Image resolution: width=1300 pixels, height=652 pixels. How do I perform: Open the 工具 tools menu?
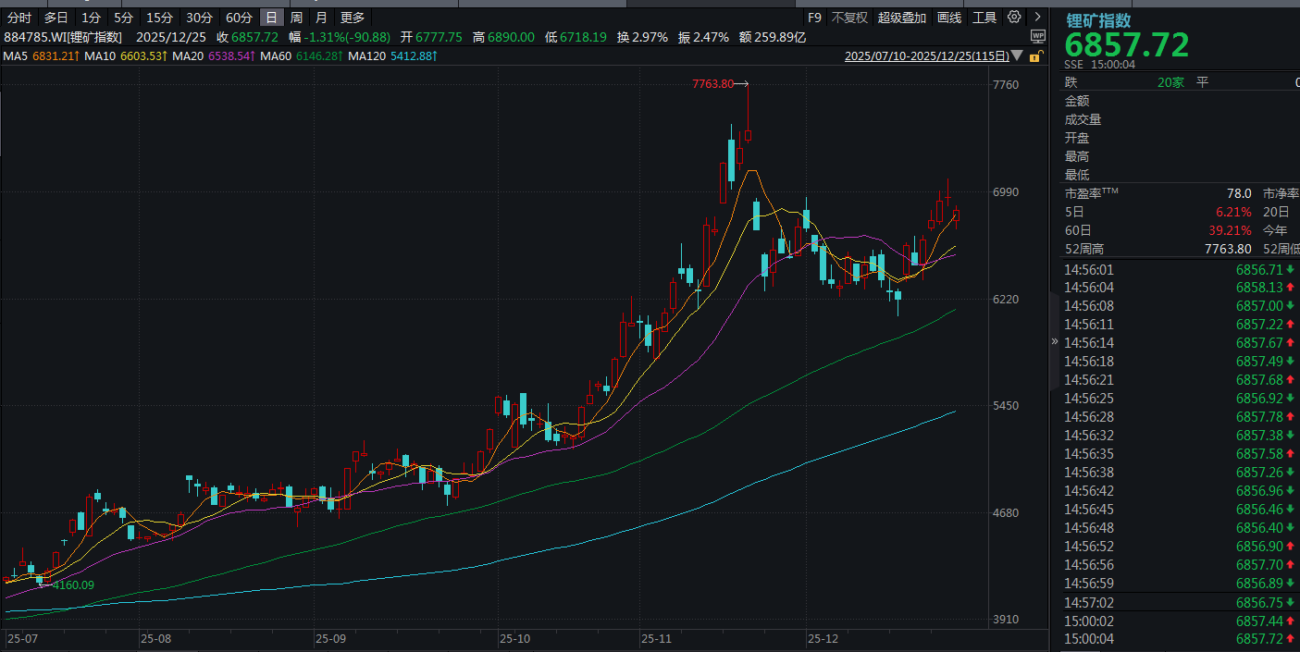click(984, 18)
